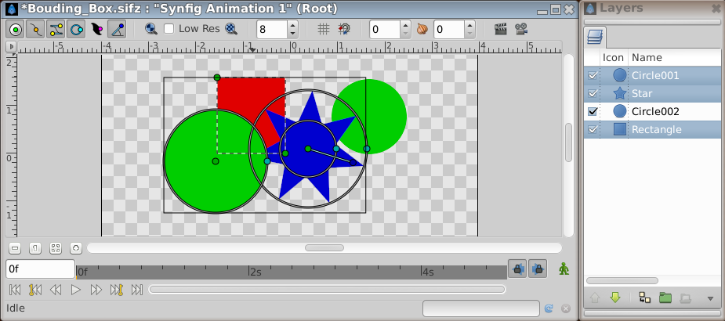Viewport: 725px width, 321px height.
Task: Click the quality value field showing 8
Action: (272, 30)
